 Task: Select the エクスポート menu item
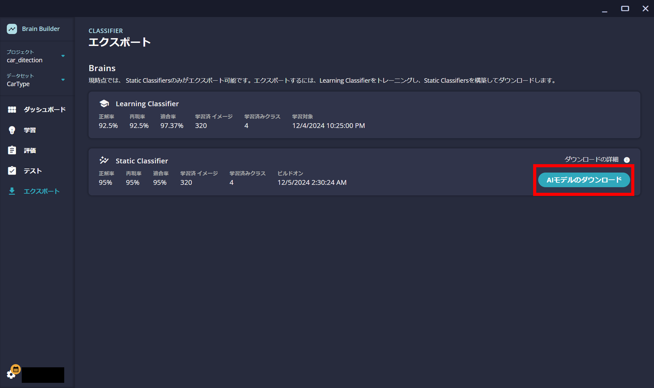[x=37, y=191]
